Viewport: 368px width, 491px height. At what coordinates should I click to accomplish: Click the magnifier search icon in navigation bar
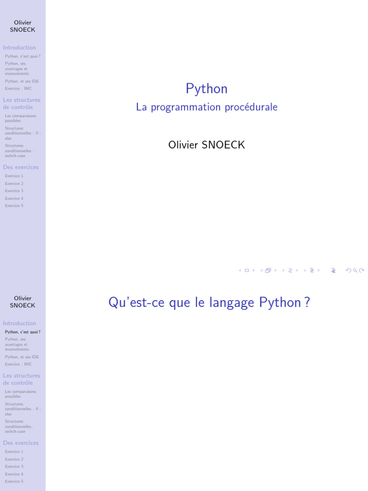click(355, 270)
